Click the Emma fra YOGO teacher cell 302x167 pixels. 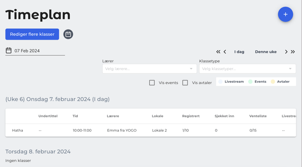[122, 131]
